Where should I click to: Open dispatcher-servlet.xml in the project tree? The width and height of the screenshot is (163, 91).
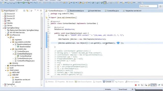click(22, 80)
